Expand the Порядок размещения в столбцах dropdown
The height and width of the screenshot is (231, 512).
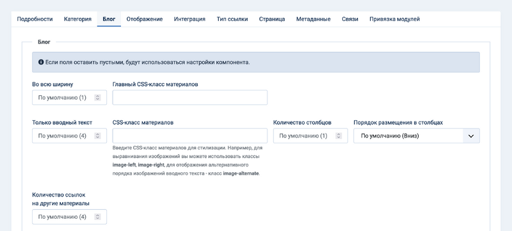tap(417, 136)
